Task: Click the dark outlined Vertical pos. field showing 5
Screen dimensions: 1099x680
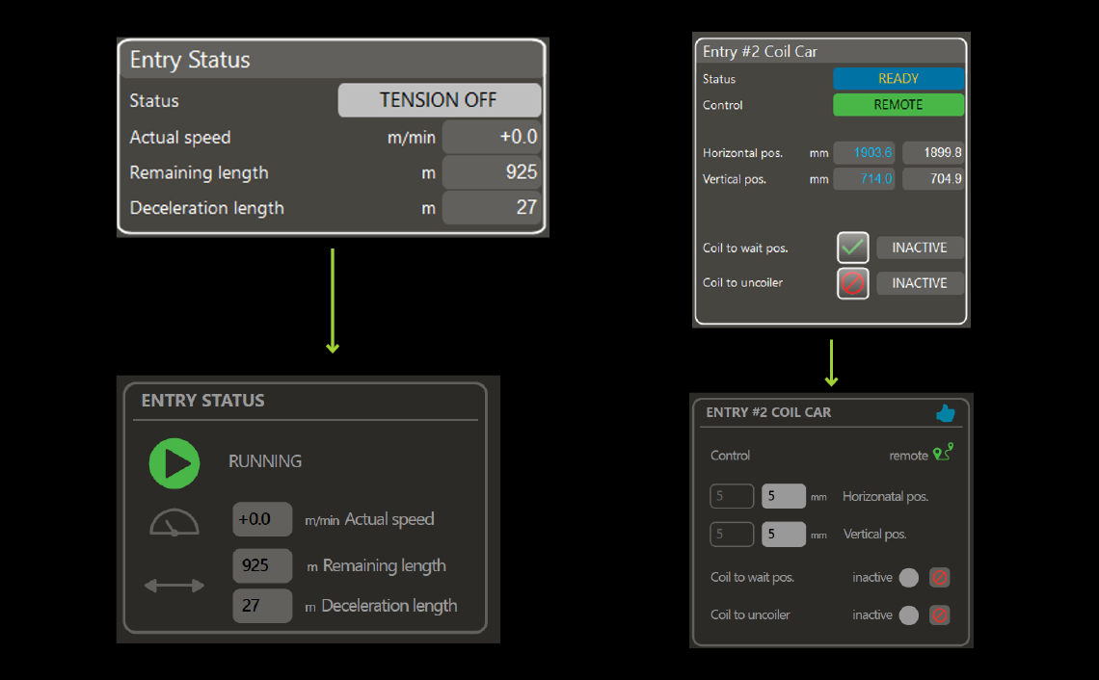Action: pyautogui.click(x=732, y=535)
